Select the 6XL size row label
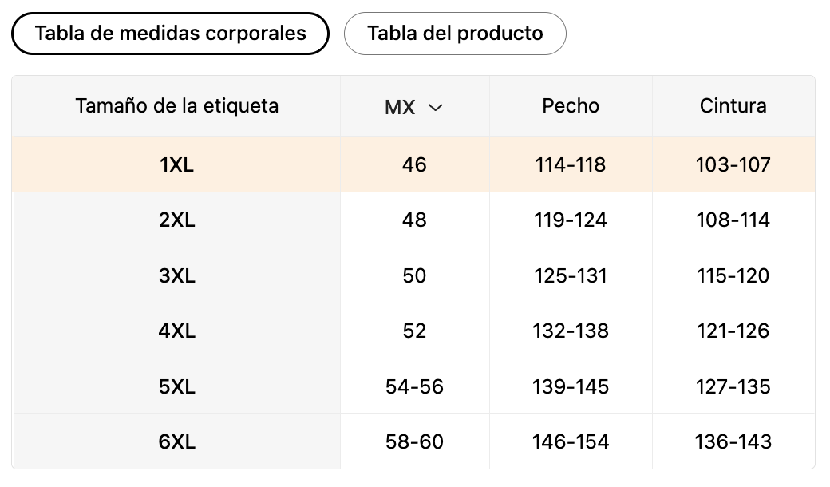830x487 pixels. point(177,441)
